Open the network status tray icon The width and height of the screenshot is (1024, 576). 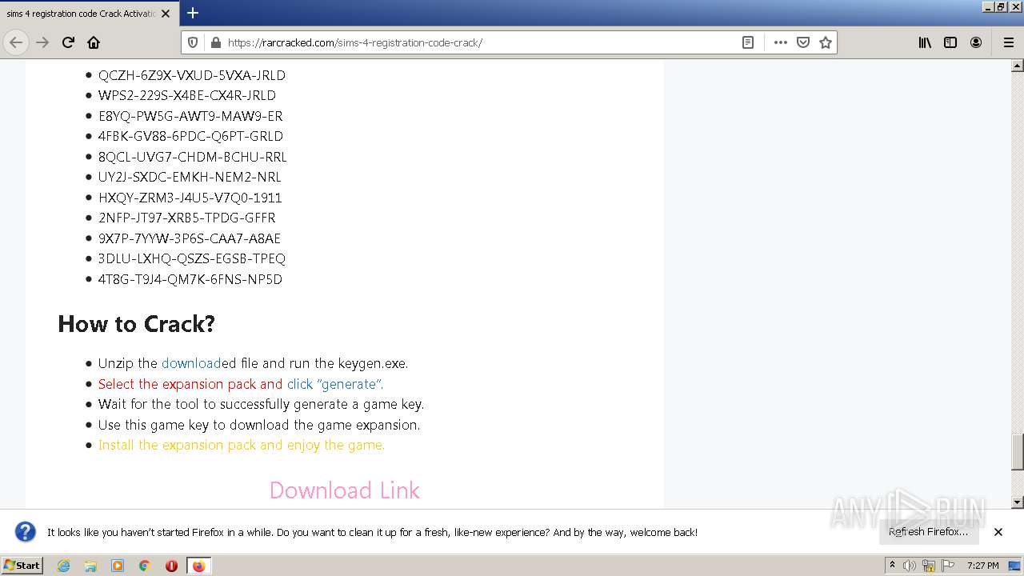click(x=929, y=566)
